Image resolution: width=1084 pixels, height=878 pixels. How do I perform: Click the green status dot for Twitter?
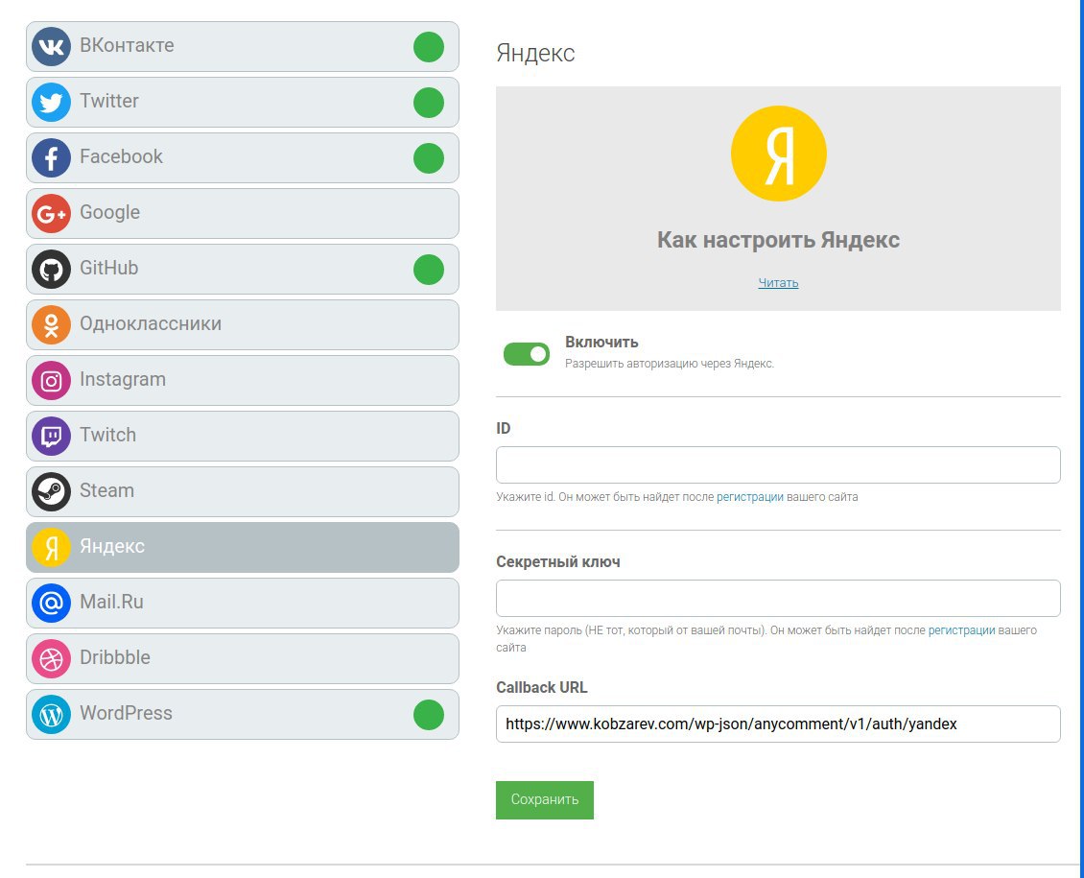tap(429, 103)
